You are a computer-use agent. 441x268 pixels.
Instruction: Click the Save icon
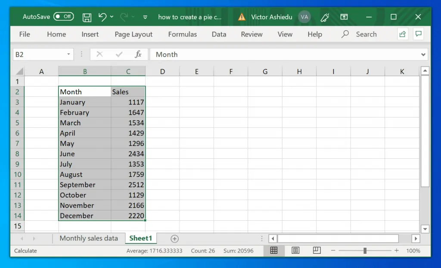pos(86,17)
